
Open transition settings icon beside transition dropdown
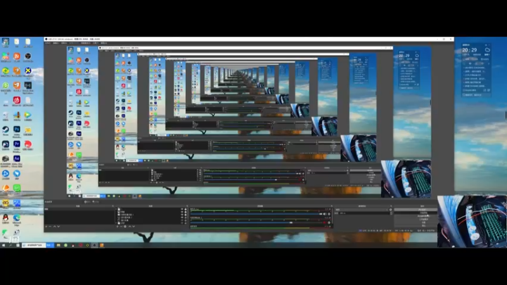click(390, 210)
